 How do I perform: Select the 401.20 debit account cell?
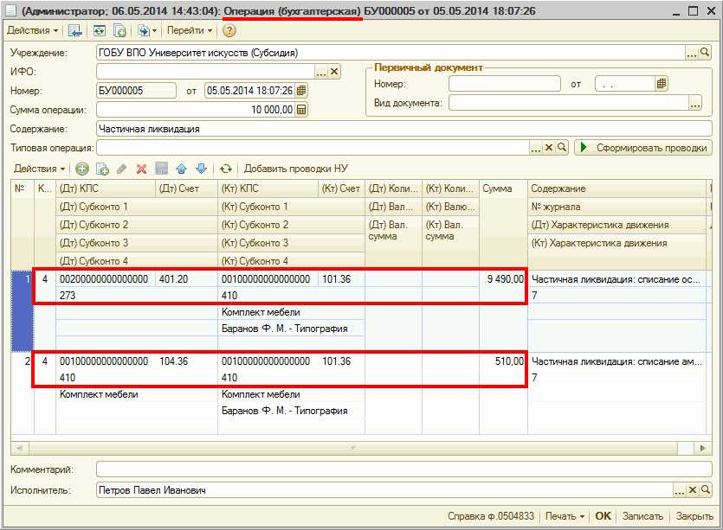[x=187, y=279]
